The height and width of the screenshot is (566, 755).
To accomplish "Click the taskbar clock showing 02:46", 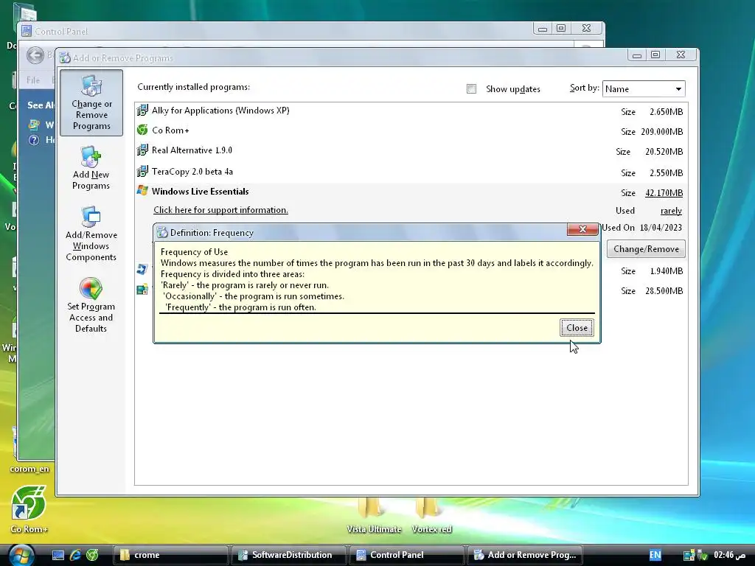I will pyautogui.click(x=729, y=556).
